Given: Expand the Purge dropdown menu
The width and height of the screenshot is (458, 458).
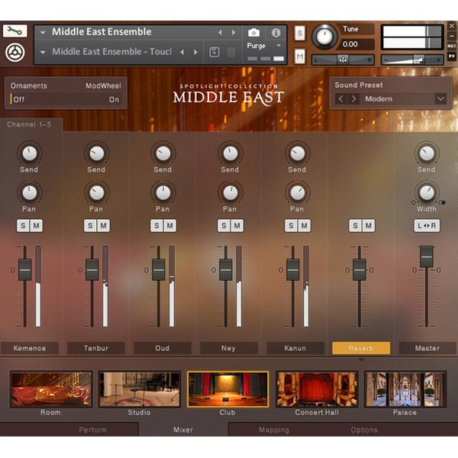Looking at the screenshot, I should [x=279, y=46].
